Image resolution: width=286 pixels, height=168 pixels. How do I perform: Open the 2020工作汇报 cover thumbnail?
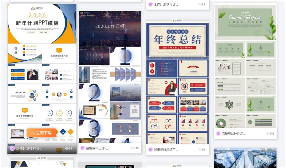click(110, 29)
